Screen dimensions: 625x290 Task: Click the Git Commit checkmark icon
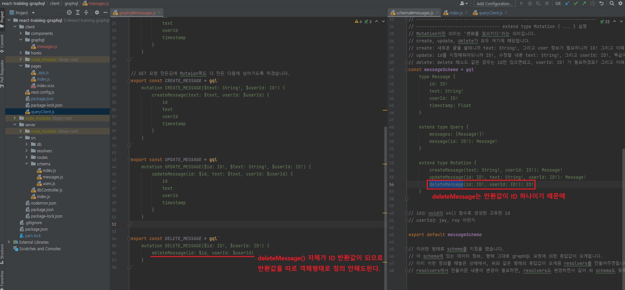pyautogui.click(x=576, y=4)
